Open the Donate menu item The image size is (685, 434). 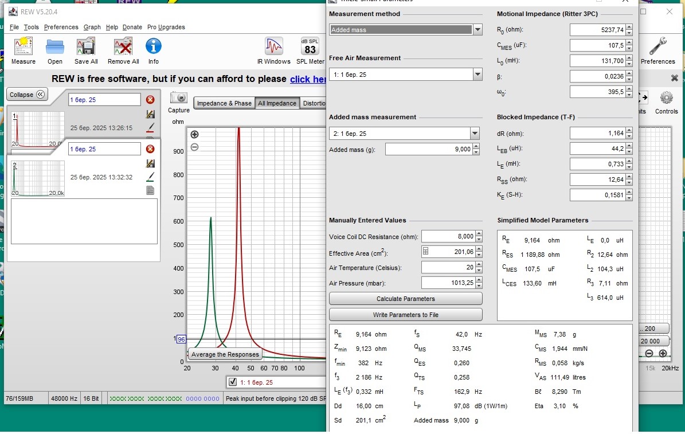tap(132, 27)
